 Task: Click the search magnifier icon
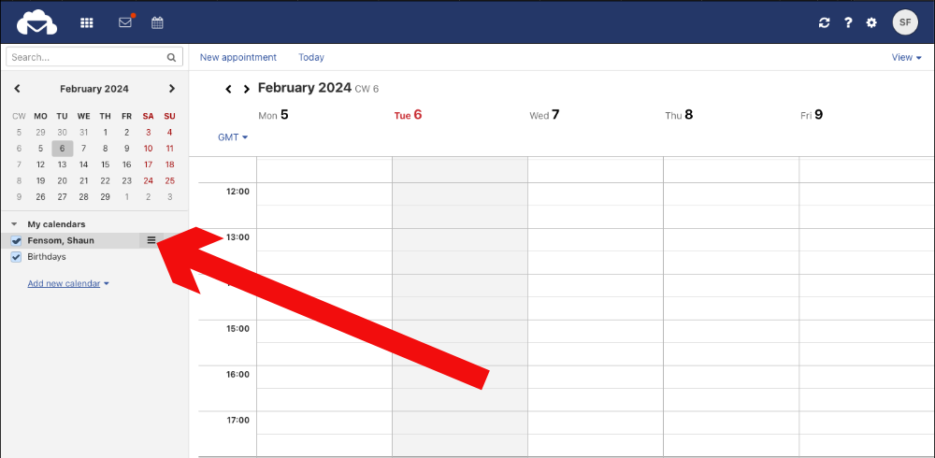coord(172,57)
